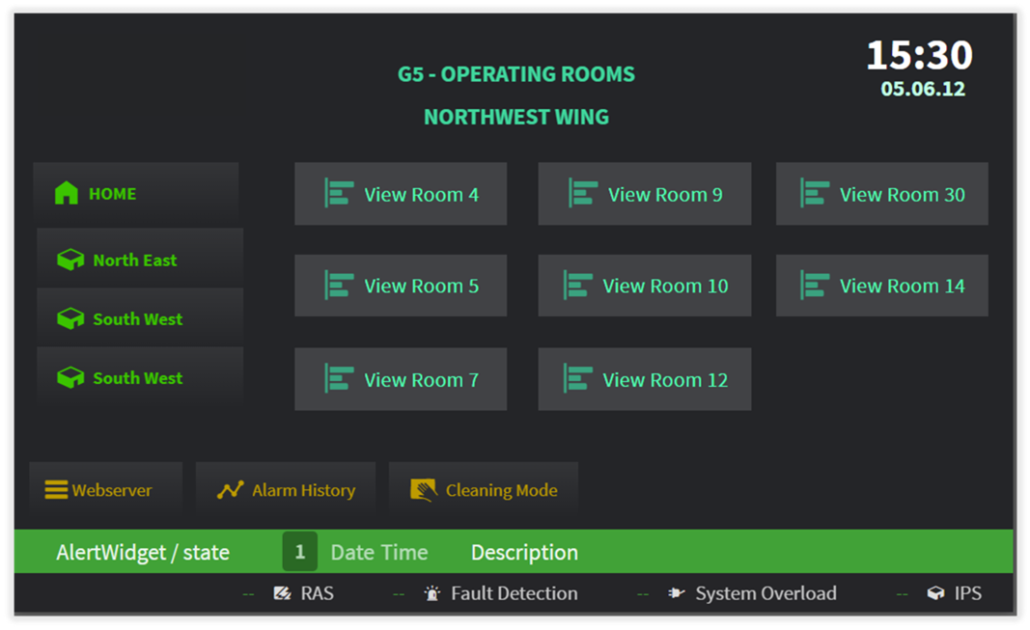
Task: Click the Webserver hamburger menu icon
Action: click(56, 490)
